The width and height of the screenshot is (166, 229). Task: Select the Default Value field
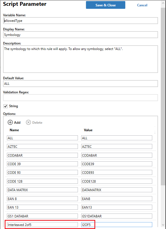click(80, 83)
